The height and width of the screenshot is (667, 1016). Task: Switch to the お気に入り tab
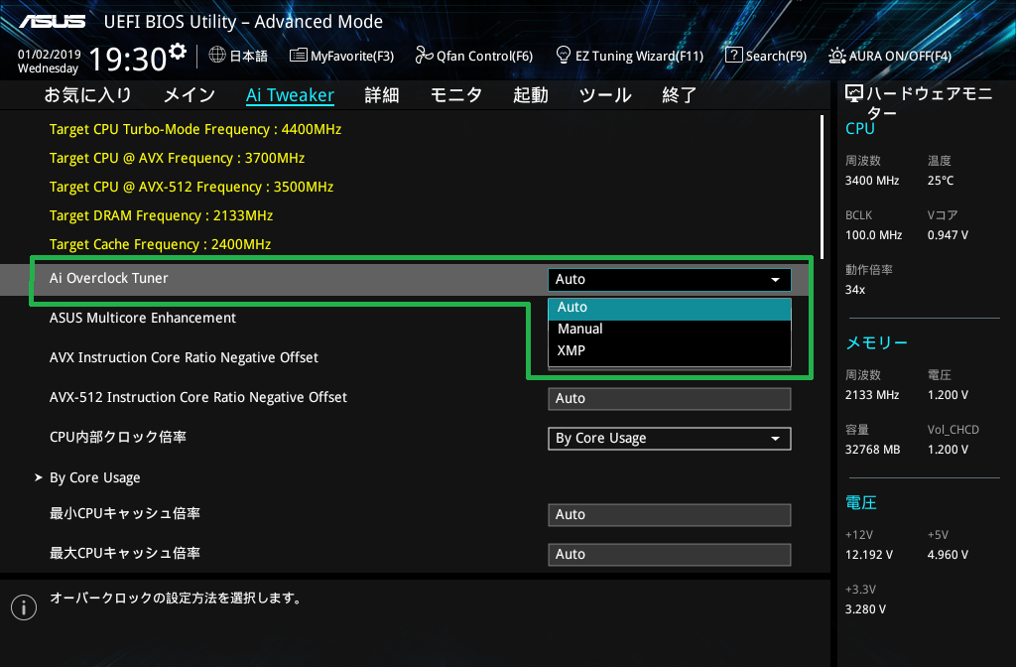point(88,95)
